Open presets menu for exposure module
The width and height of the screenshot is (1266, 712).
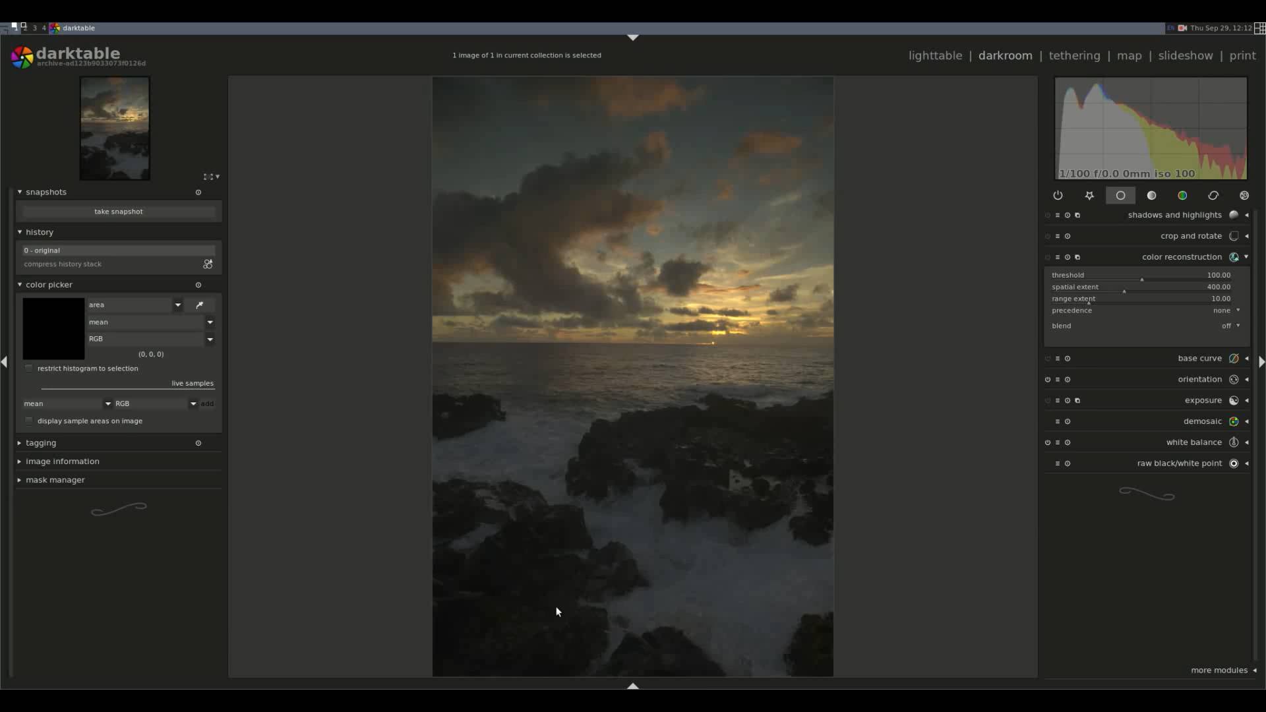tap(1058, 400)
